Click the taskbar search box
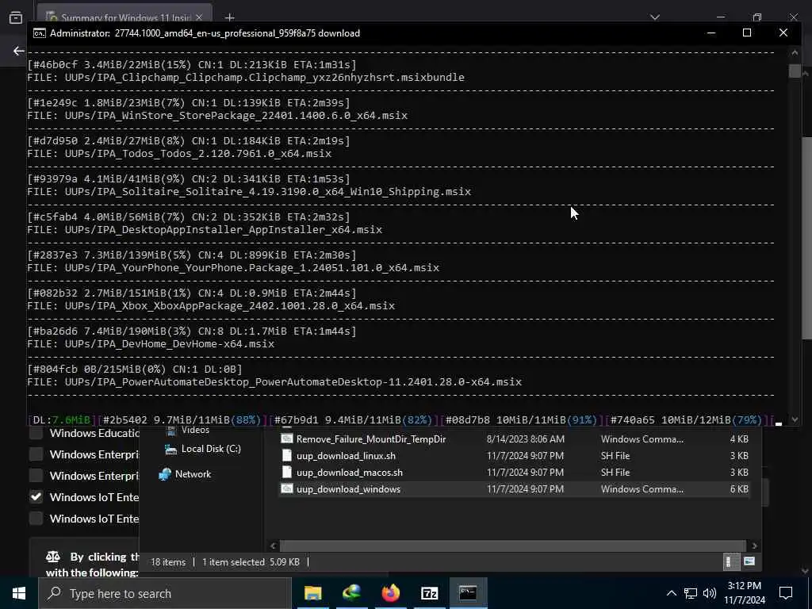This screenshot has height=609, width=812. [165, 593]
